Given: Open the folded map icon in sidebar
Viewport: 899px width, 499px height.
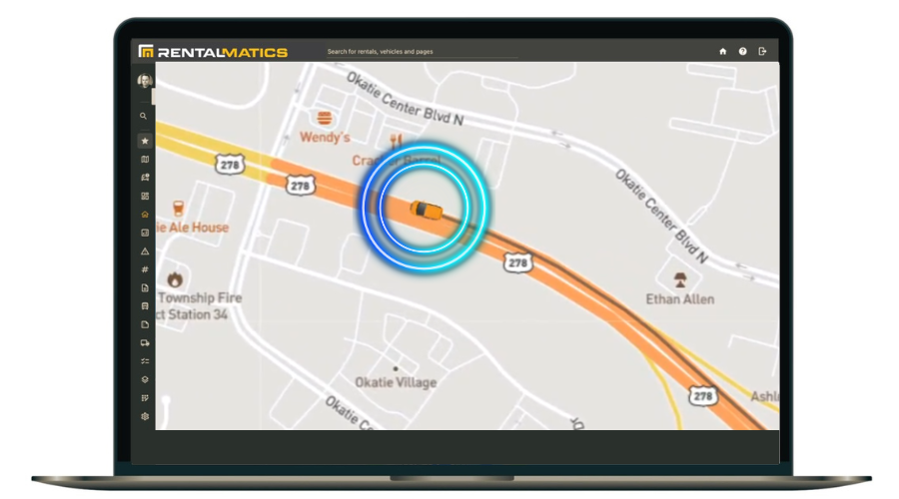Looking at the screenshot, I should (145, 160).
